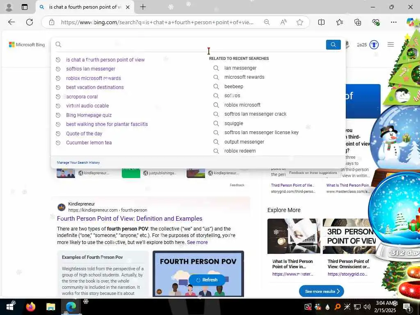This screenshot has height=315, width=420.
Task: Open the Collections icon in Edge toolbar
Action: [x=358, y=22]
